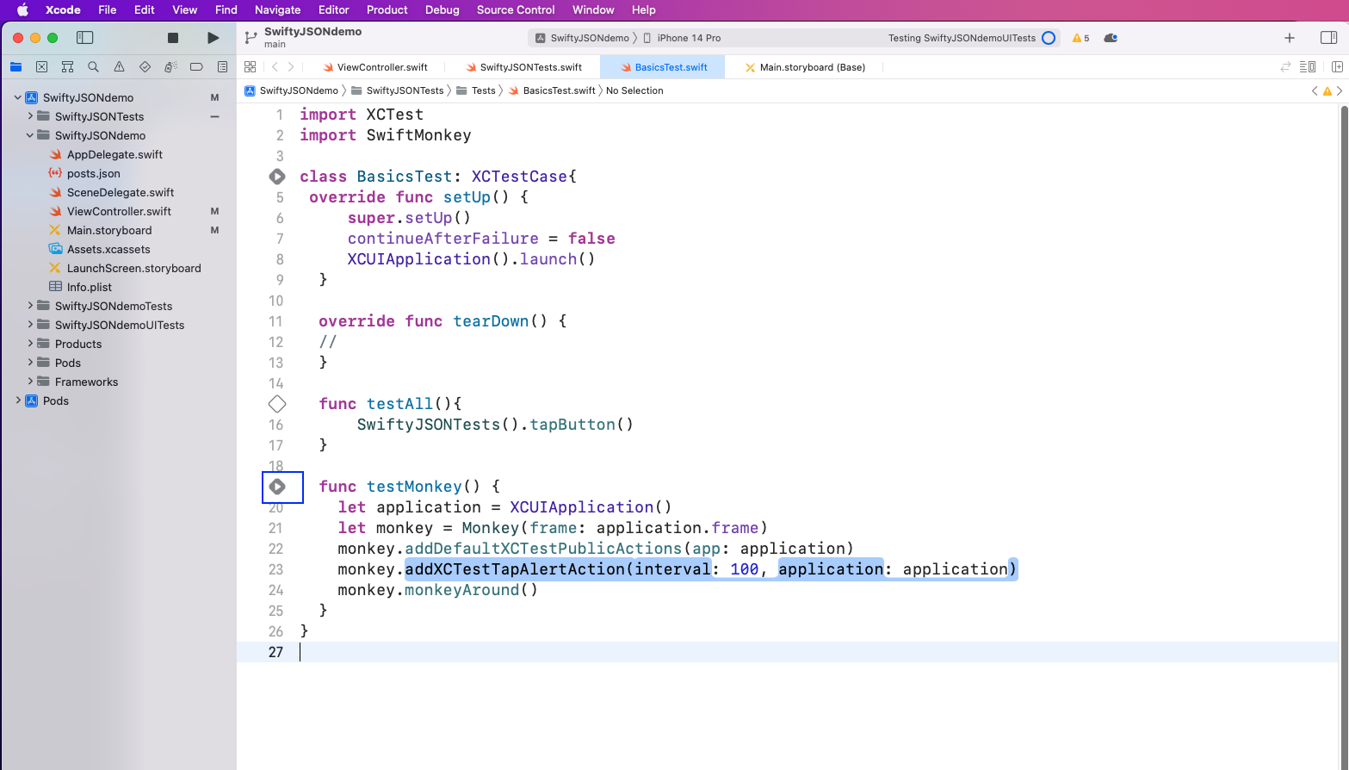This screenshot has width=1349, height=770.
Task: Open the Apple menu
Action: (x=22, y=9)
